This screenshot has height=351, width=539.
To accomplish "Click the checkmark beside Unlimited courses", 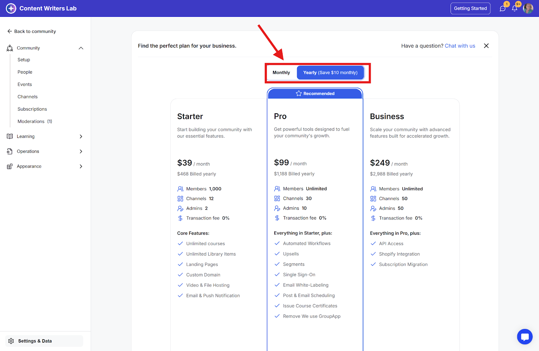I will [x=181, y=243].
